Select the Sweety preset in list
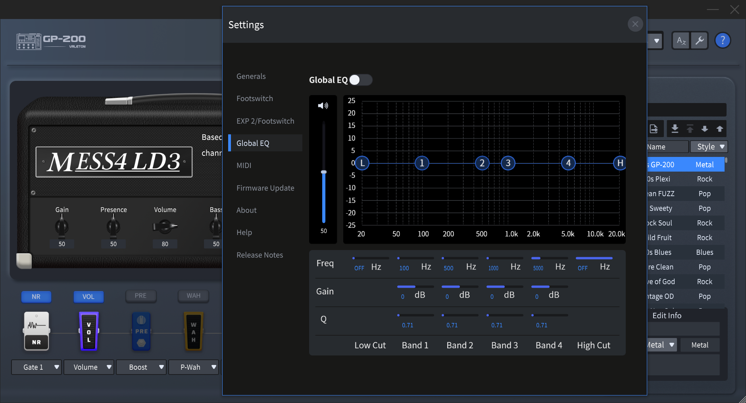 tap(661, 208)
